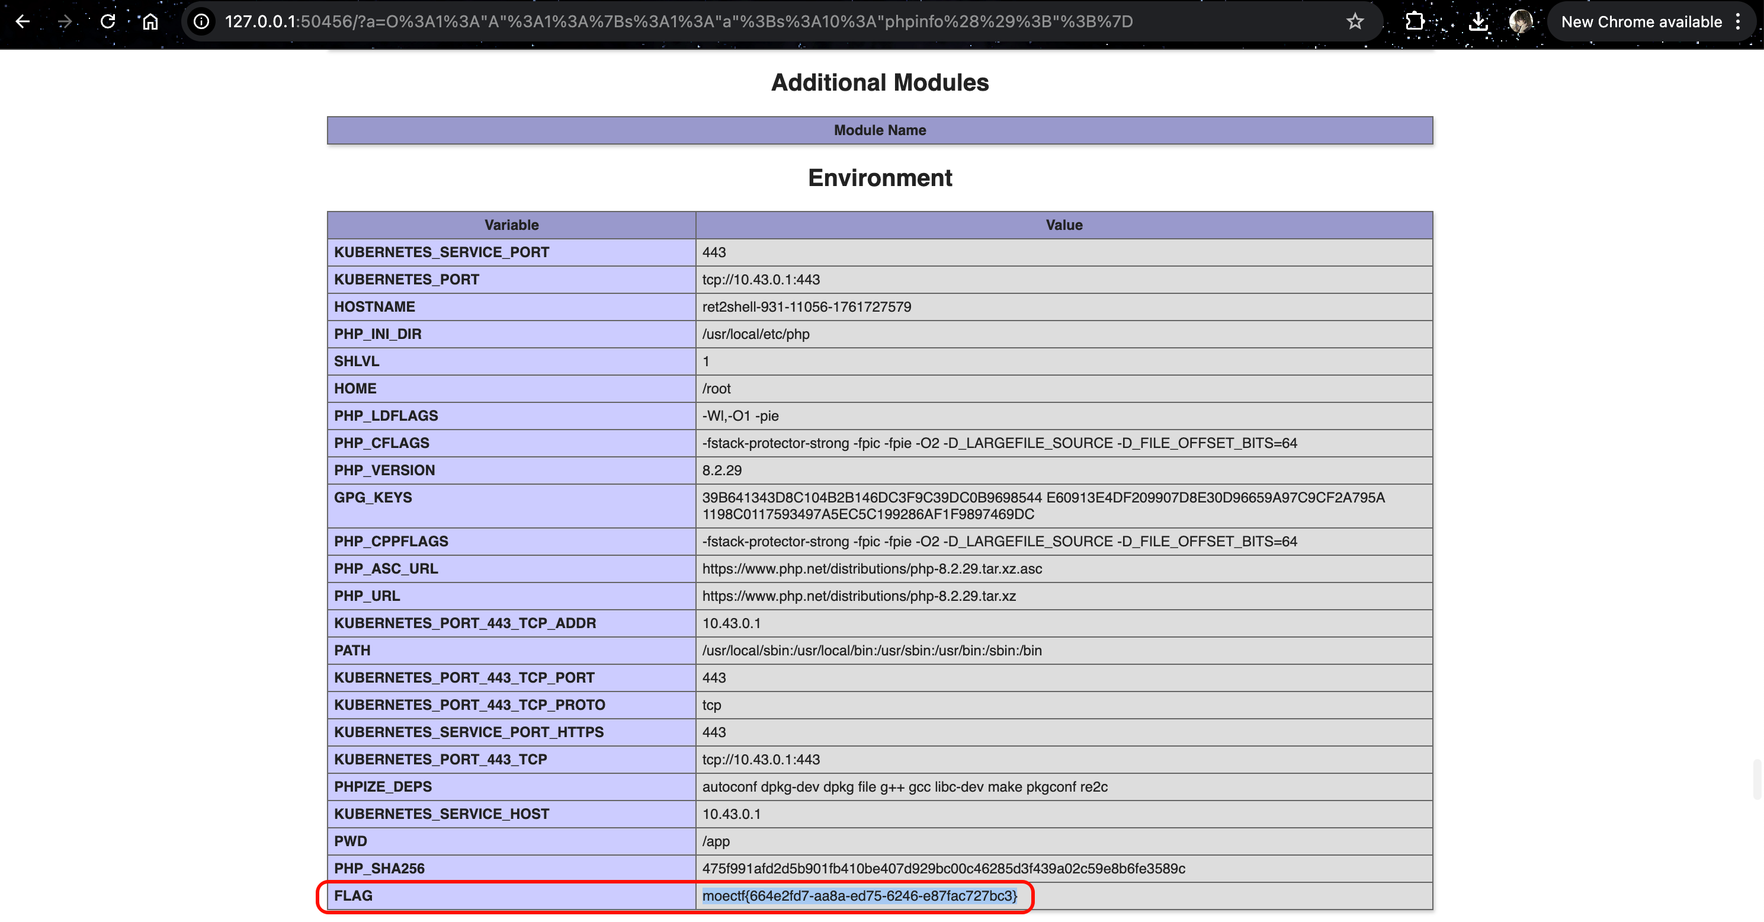Open the Extensions puzzle icon
Image resolution: width=1764 pixels, height=922 pixels.
pyautogui.click(x=1414, y=22)
